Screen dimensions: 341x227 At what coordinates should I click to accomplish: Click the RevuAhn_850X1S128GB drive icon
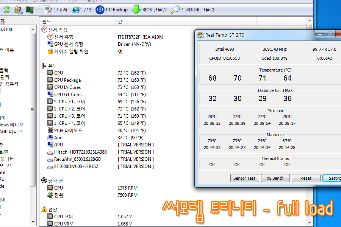50,160
